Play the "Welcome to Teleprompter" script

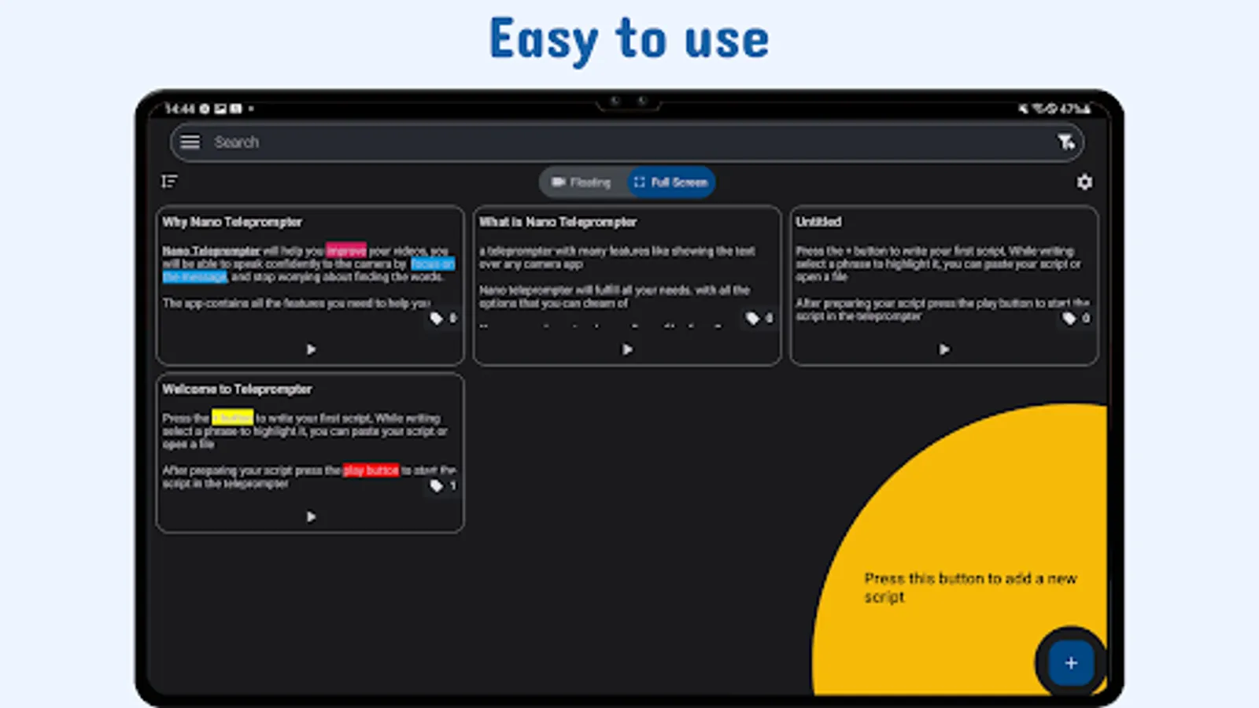coord(311,517)
